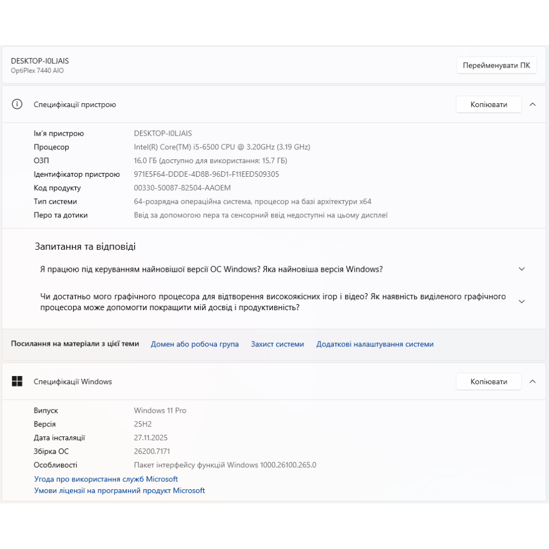Click the info icon beside Специфікації пристрою

click(17, 104)
